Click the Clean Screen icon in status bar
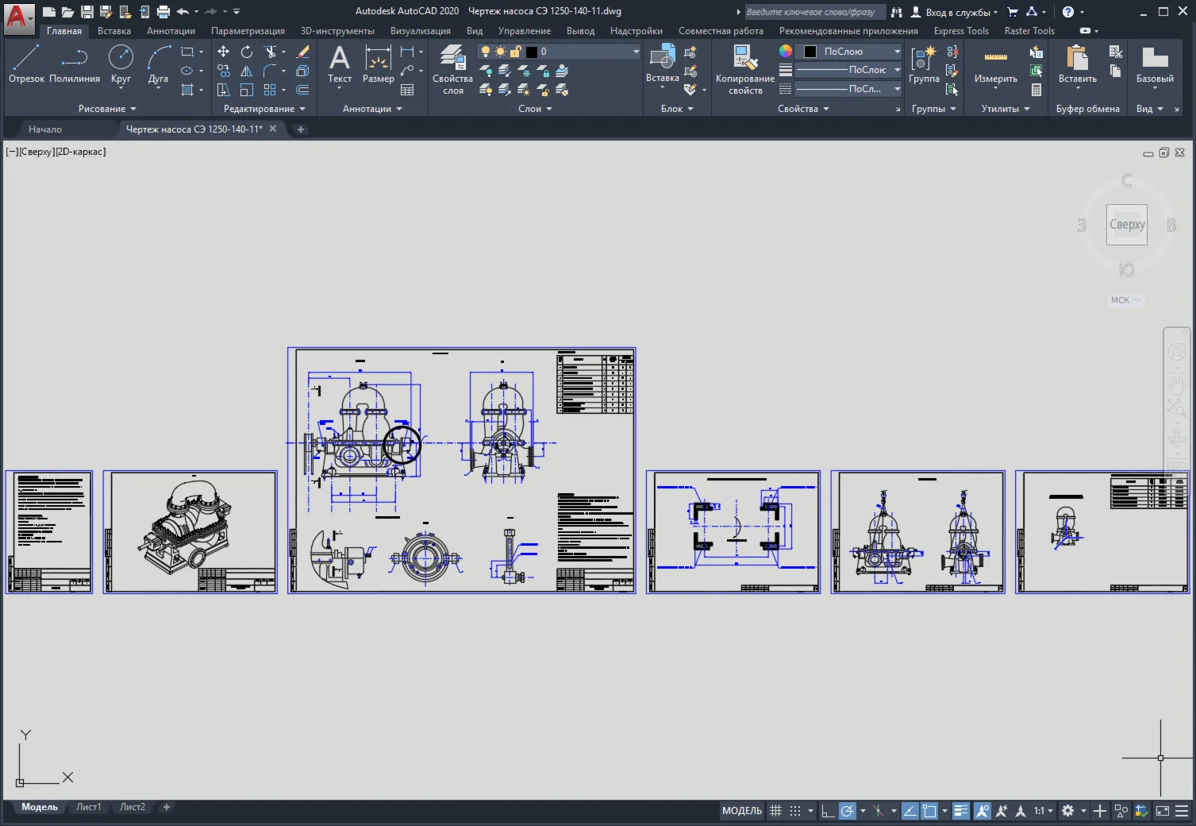The image size is (1196, 826). (1163, 811)
